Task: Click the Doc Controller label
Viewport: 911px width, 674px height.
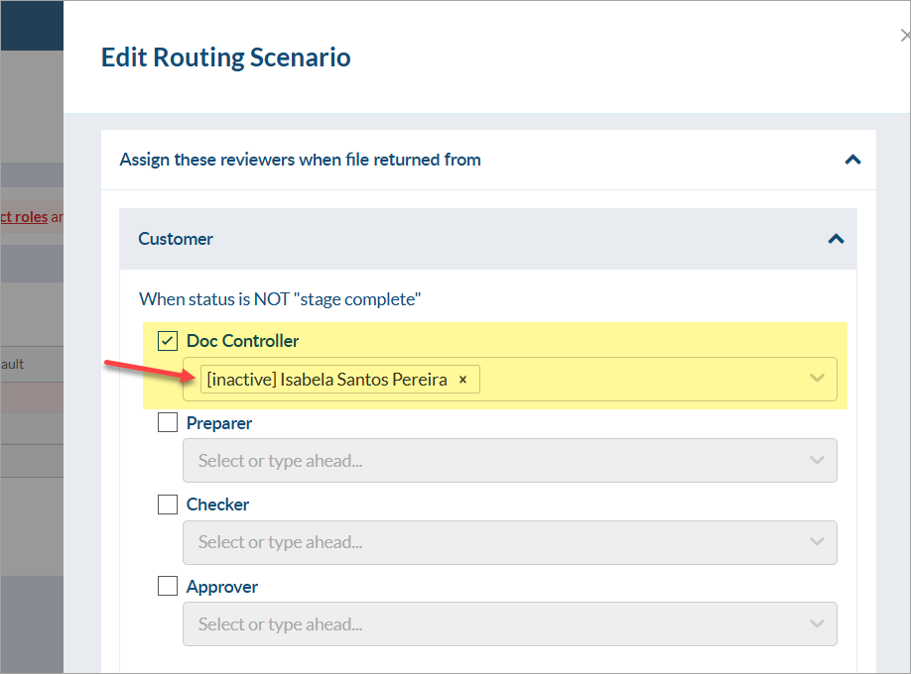Action: [242, 341]
